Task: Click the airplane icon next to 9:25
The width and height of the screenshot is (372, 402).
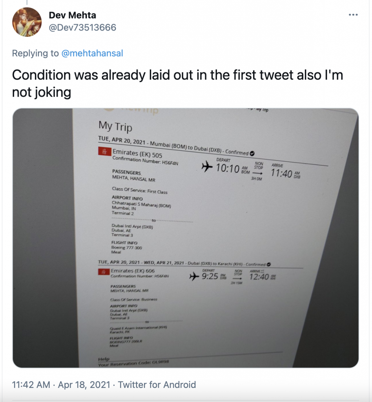Action: 194,277
